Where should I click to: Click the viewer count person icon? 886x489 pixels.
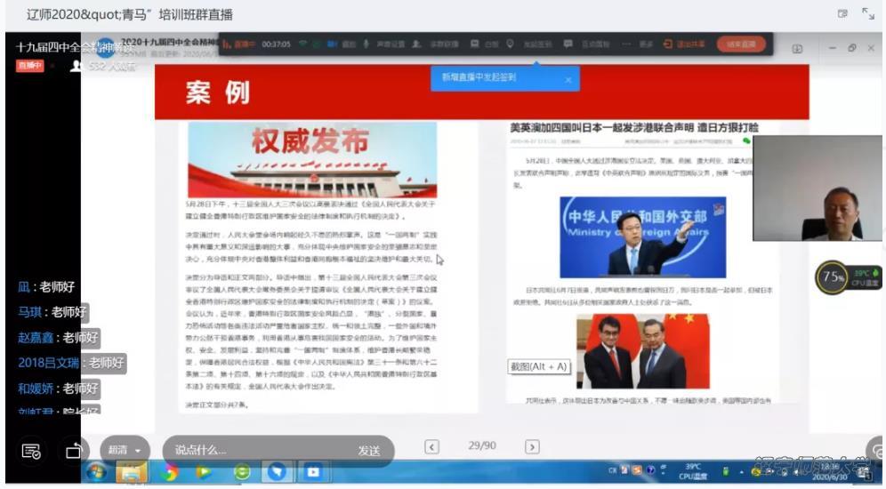[x=75, y=67]
